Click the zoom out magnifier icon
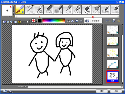Image resolution: width=125 pixels, height=94 pixels. pyautogui.click(x=11, y=22)
